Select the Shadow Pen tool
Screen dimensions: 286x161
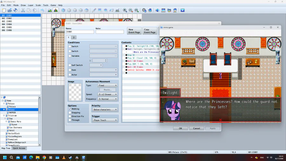[x=117, y=10]
